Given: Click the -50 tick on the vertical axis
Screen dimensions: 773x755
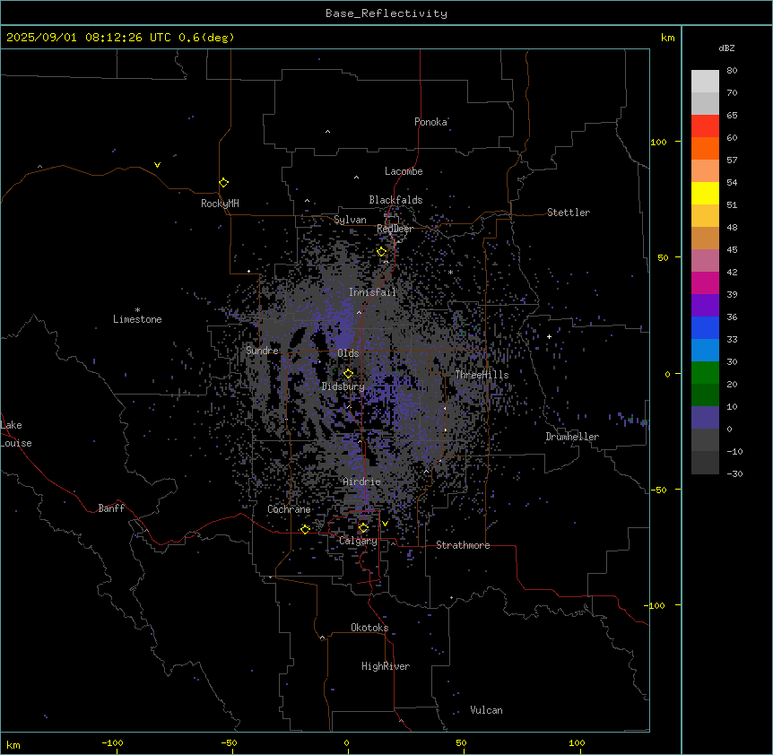Looking at the screenshot, I should (x=658, y=490).
